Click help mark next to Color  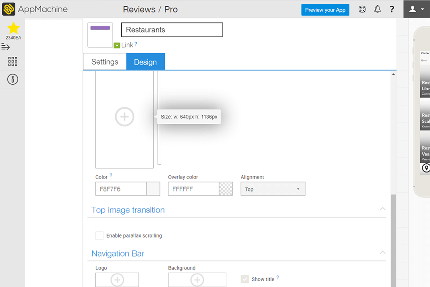tap(111, 175)
